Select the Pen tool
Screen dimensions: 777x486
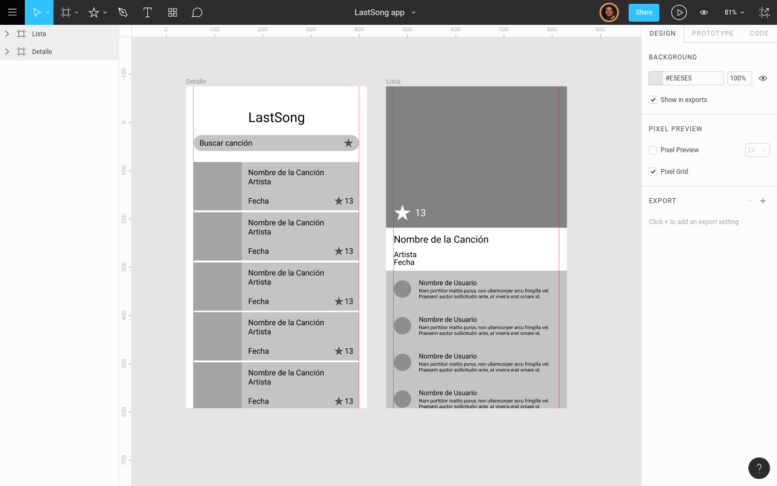123,12
